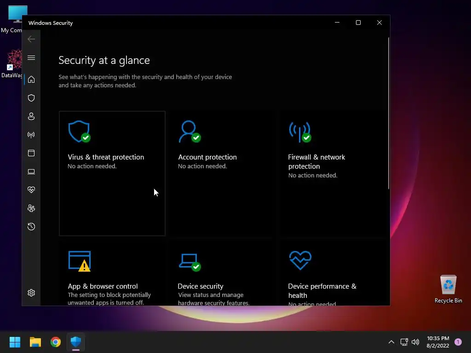The height and width of the screenshot is (353, 471).
Task: Open network status tray icon
Action: coord(404,342)
